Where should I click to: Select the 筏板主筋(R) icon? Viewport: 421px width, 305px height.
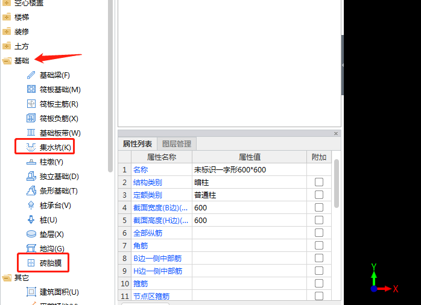31,104
